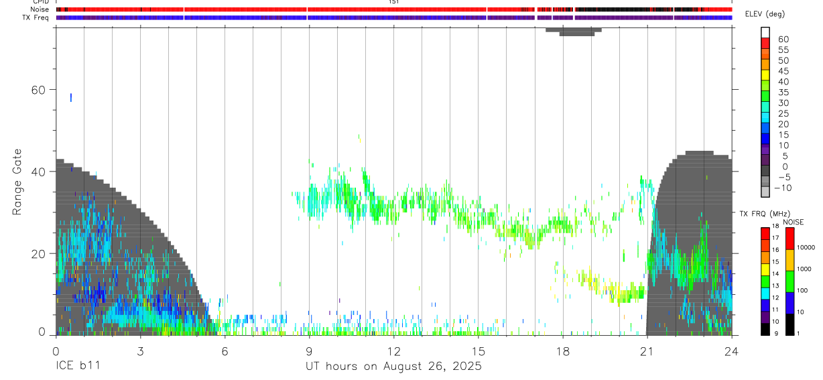Click the Range Gate y-axis title
Screen dimensions: 823x380
coord(18,183)
